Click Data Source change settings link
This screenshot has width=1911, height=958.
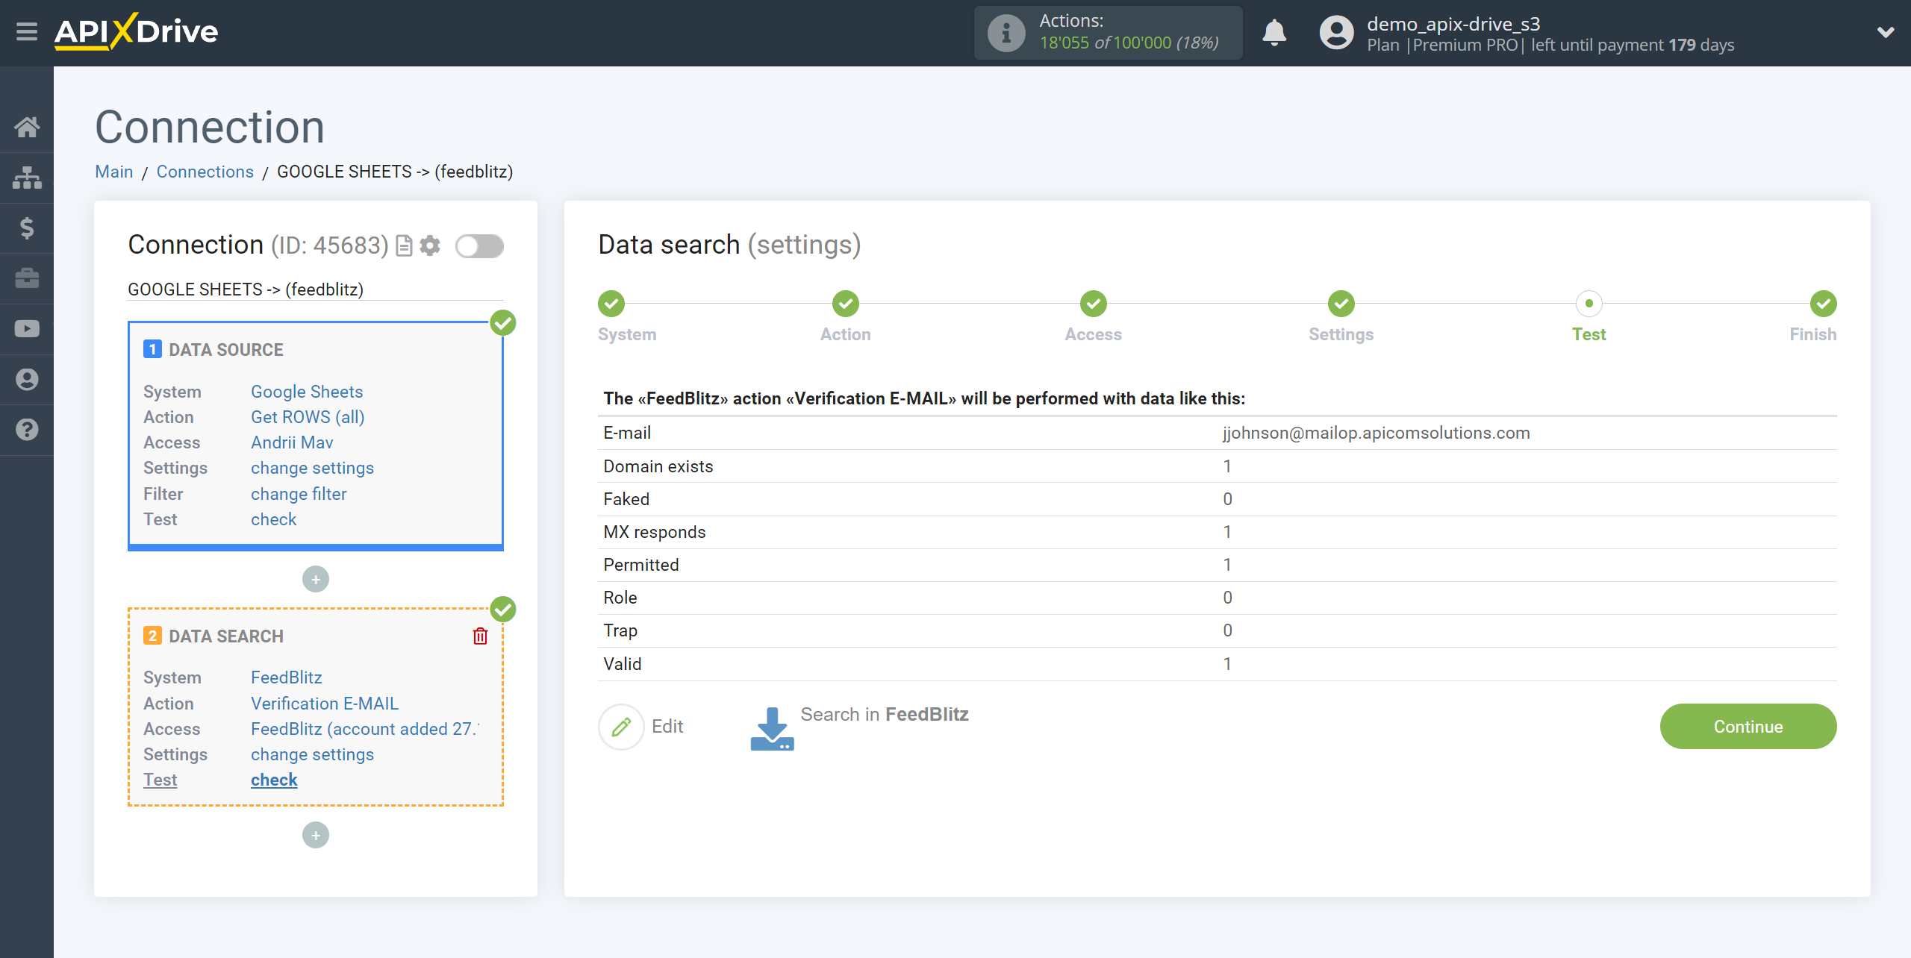[312, 468]
